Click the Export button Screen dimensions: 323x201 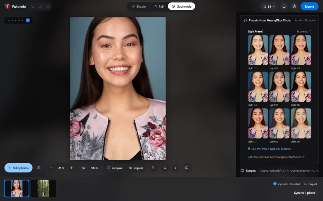coord(309,6)
